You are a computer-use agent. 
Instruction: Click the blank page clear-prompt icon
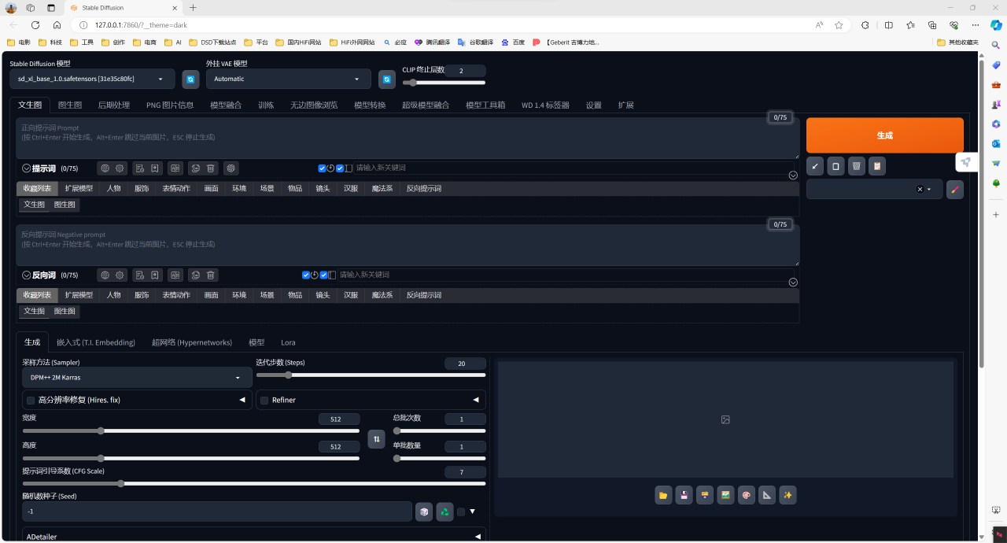[835, 166]
